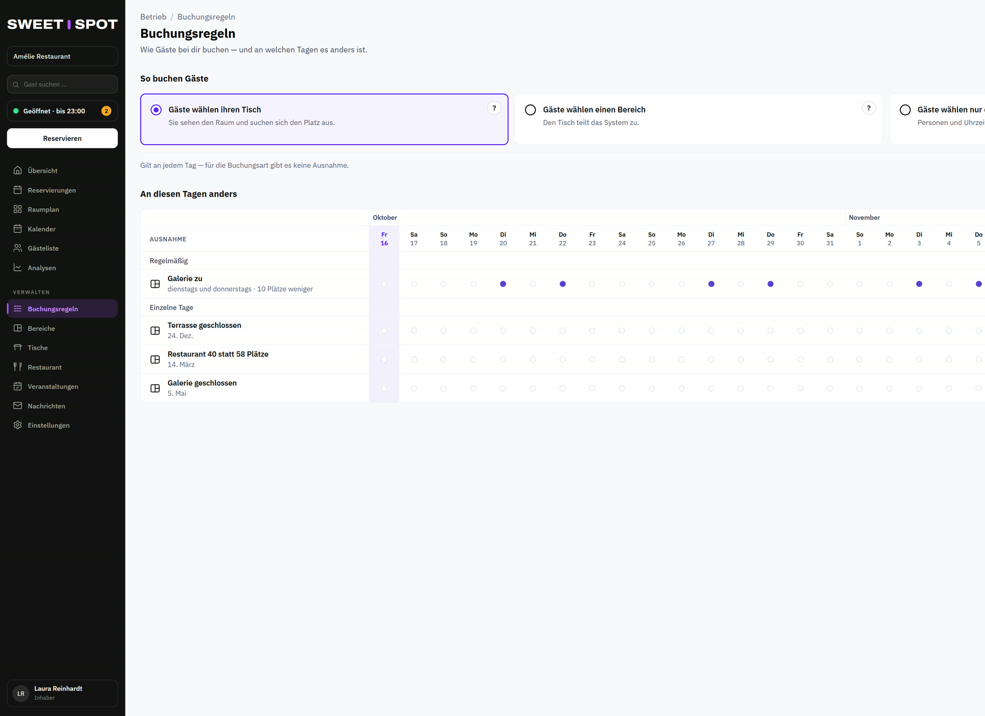This screenshot has width=985, height=716.
Task: Click the Nachrichten envelope icon
Action: coord(18,406)
